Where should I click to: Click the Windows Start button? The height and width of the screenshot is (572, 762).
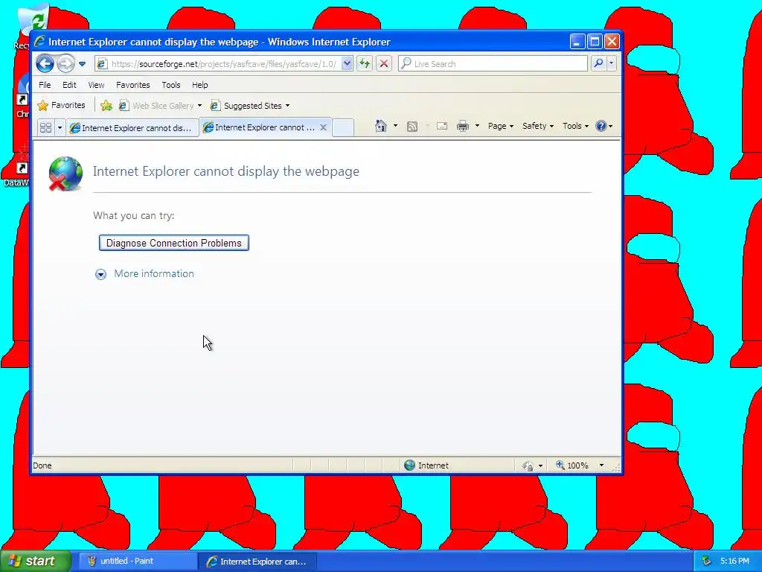pyautogui.click(x=36, y=561)
